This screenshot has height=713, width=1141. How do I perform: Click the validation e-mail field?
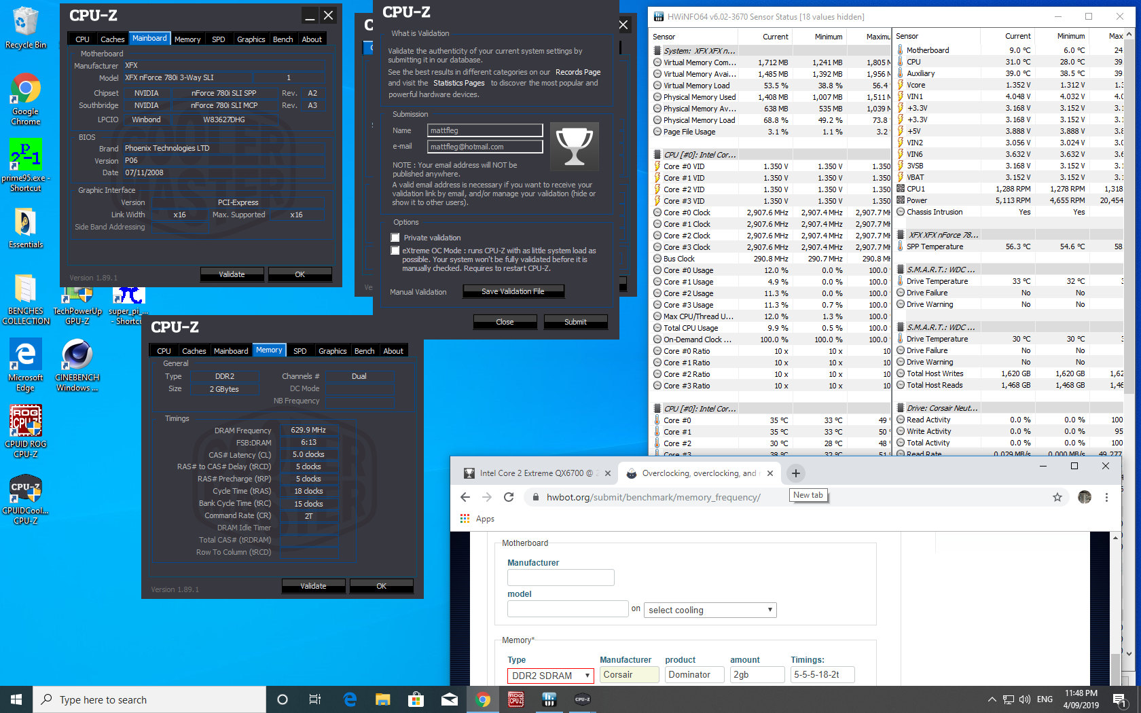485,147
